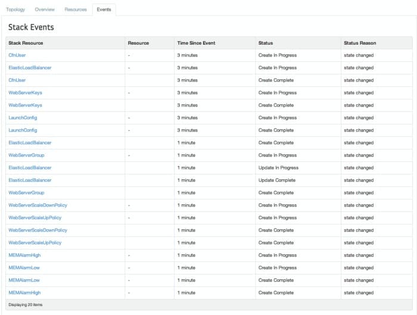Select the Events tab
417x315 pixels.
click(104, 10)
